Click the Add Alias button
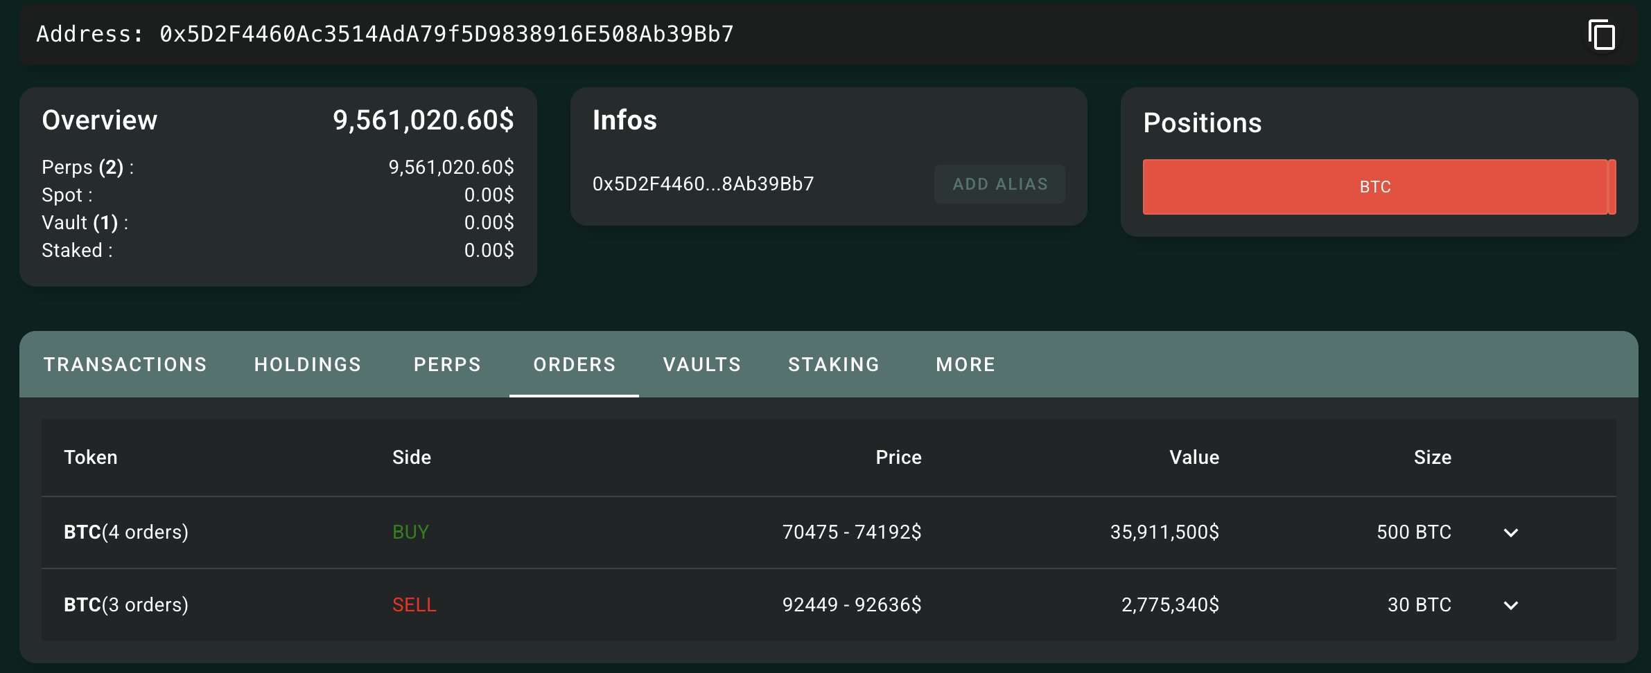 (x=999, y=184)
